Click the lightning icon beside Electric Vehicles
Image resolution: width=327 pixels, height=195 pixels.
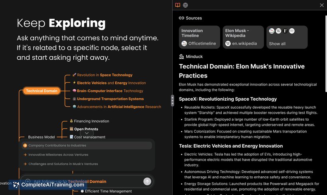tap(74, 83)
